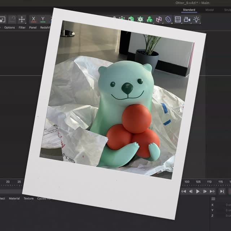
Task: Click frame 20 on the timeline ruler
Action: pyautogui.click(x=8, y=182)
